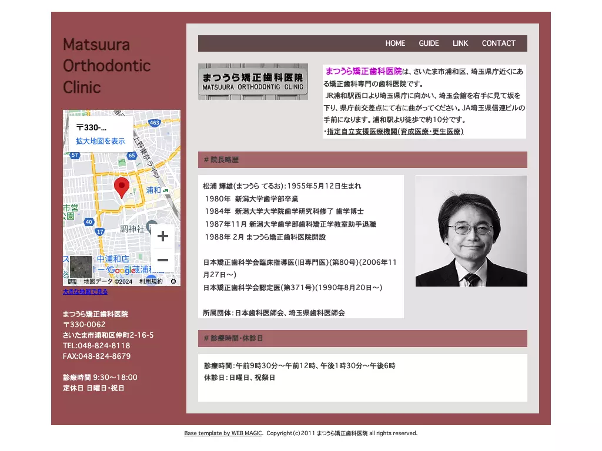Screen dimensions: 602x451
Task: Click the JR Urawa station icon on the map
Action: [x=165, y=190]
